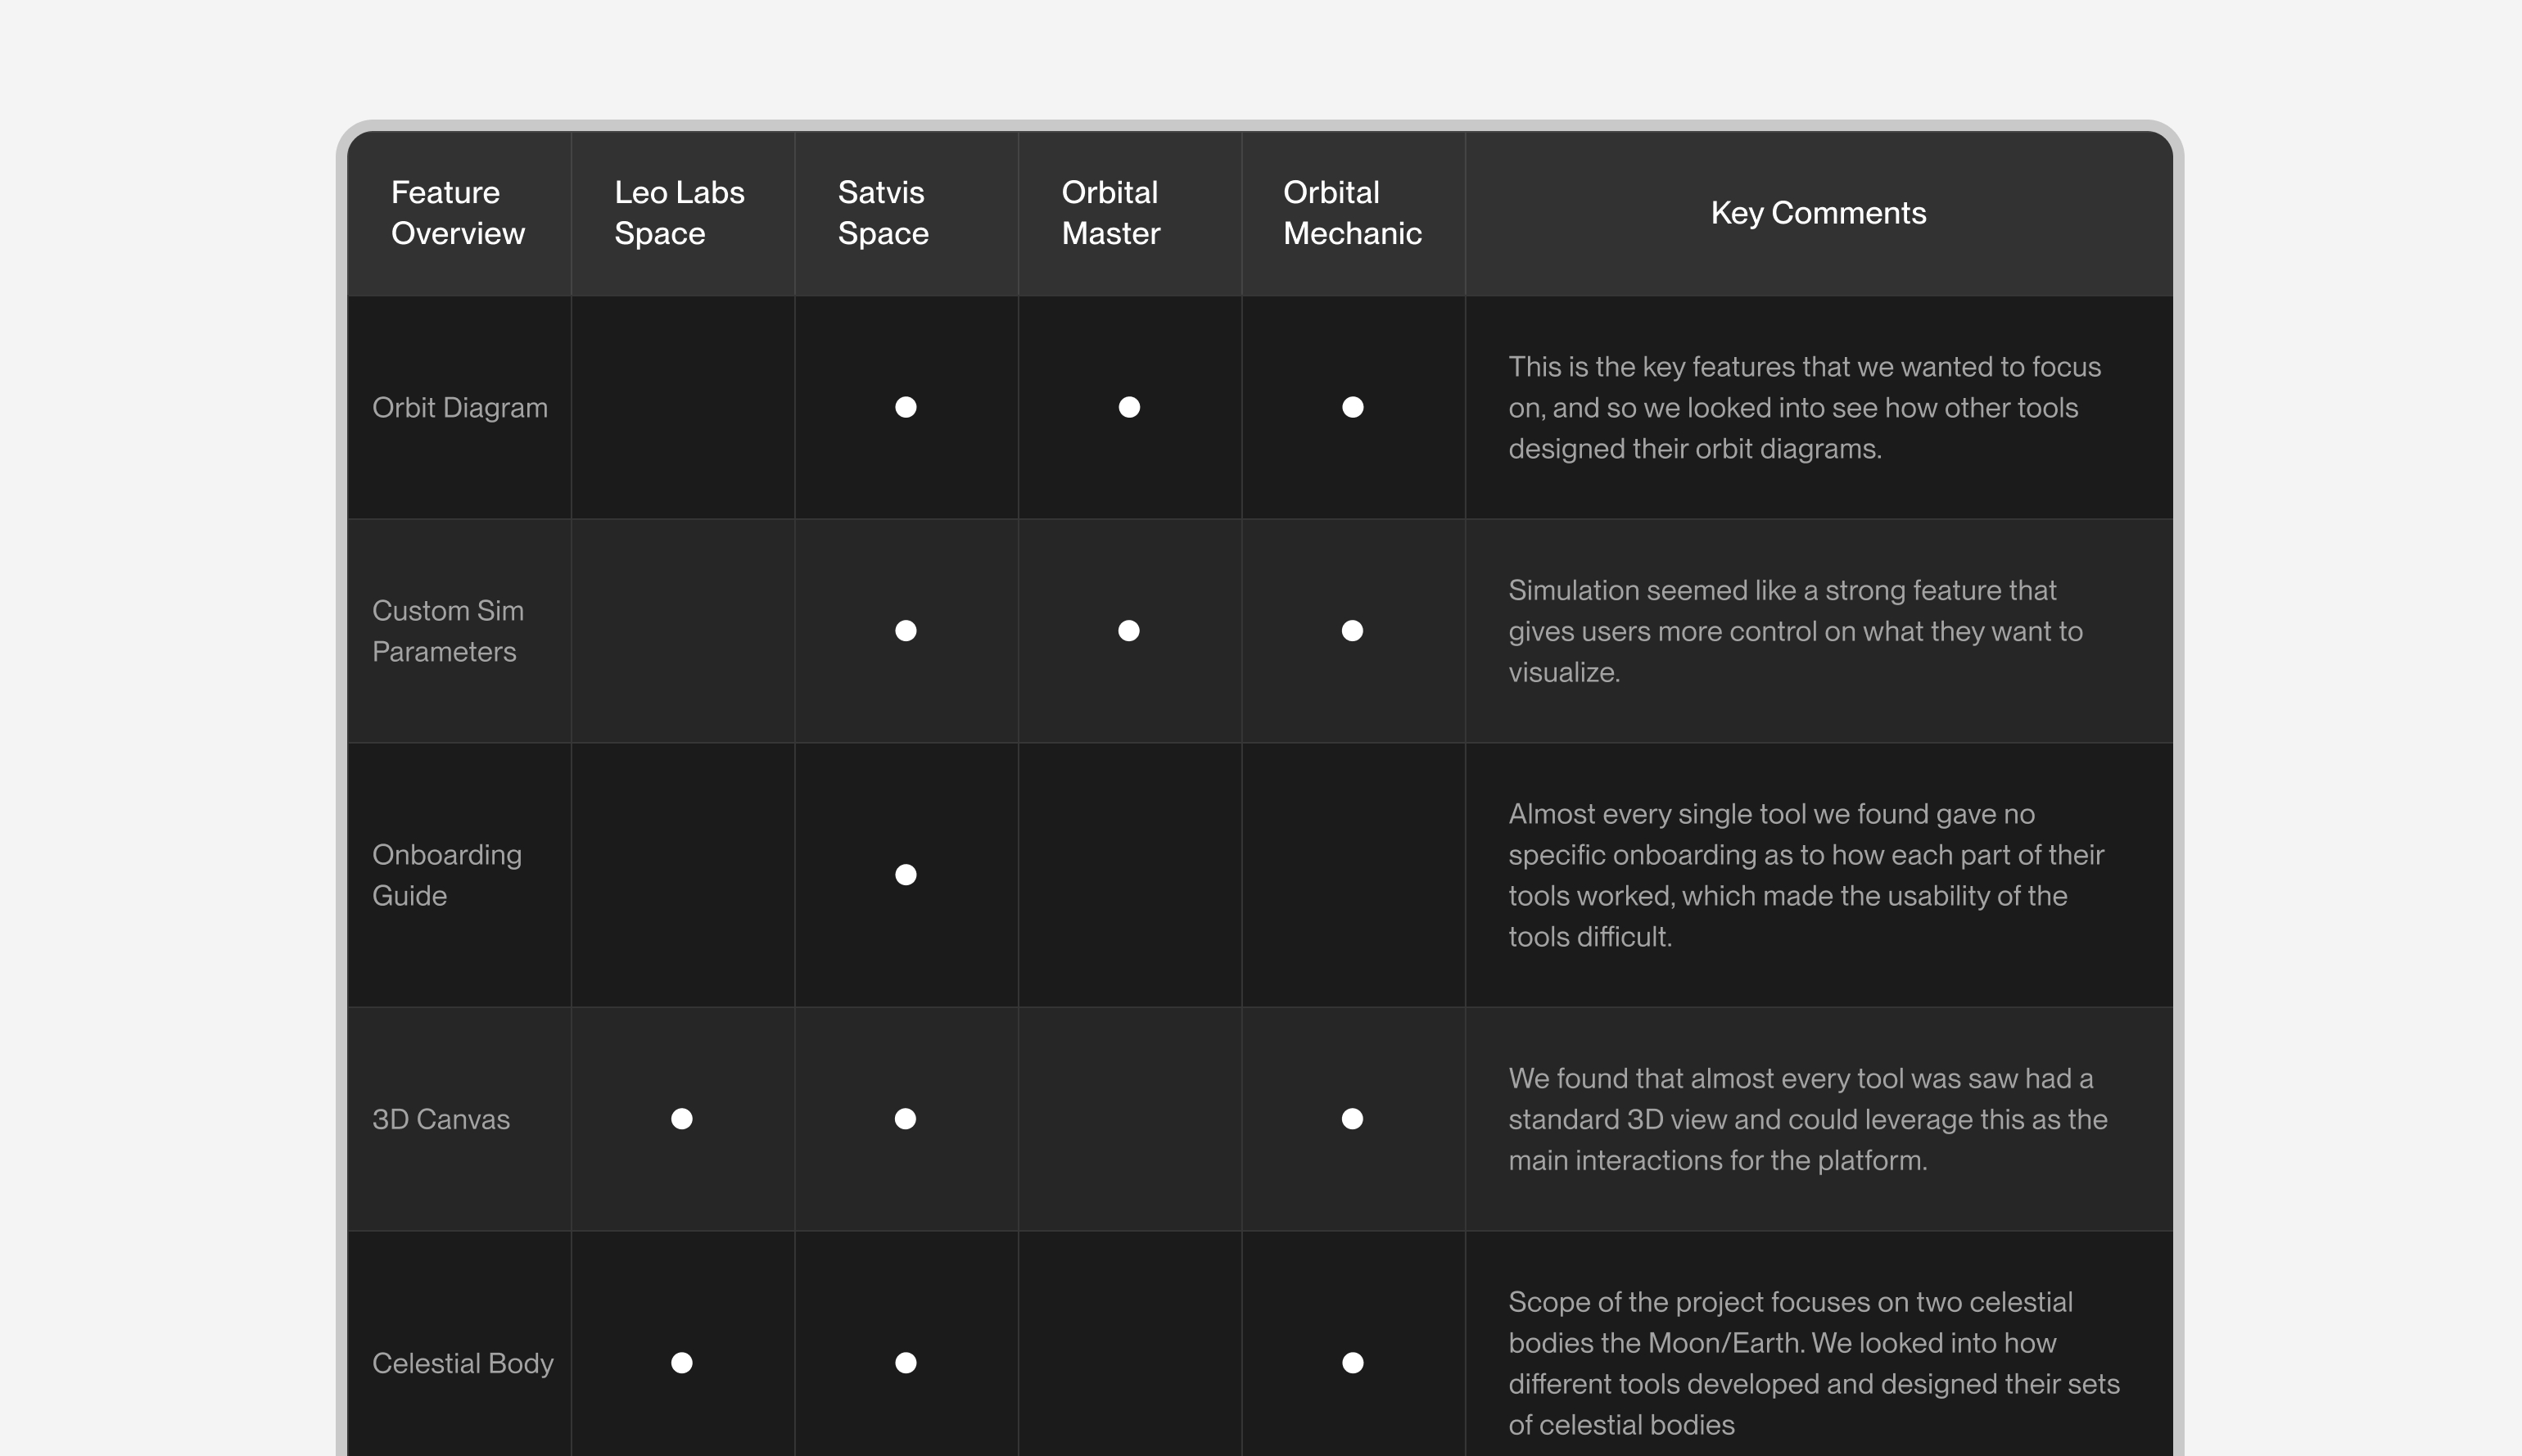Image resolution: width=2522 pixels, height=1456 pixels.
Task: Select the Onboarding Guide row label
Action: pos(447,875)
